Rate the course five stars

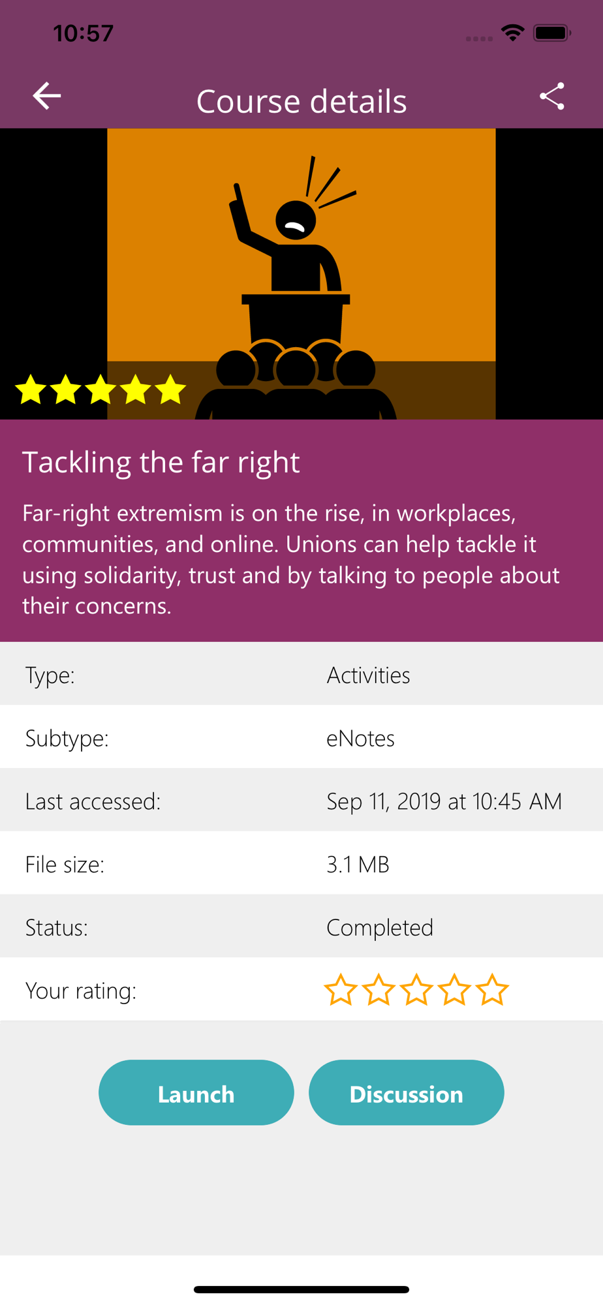[x=492, y=990]
